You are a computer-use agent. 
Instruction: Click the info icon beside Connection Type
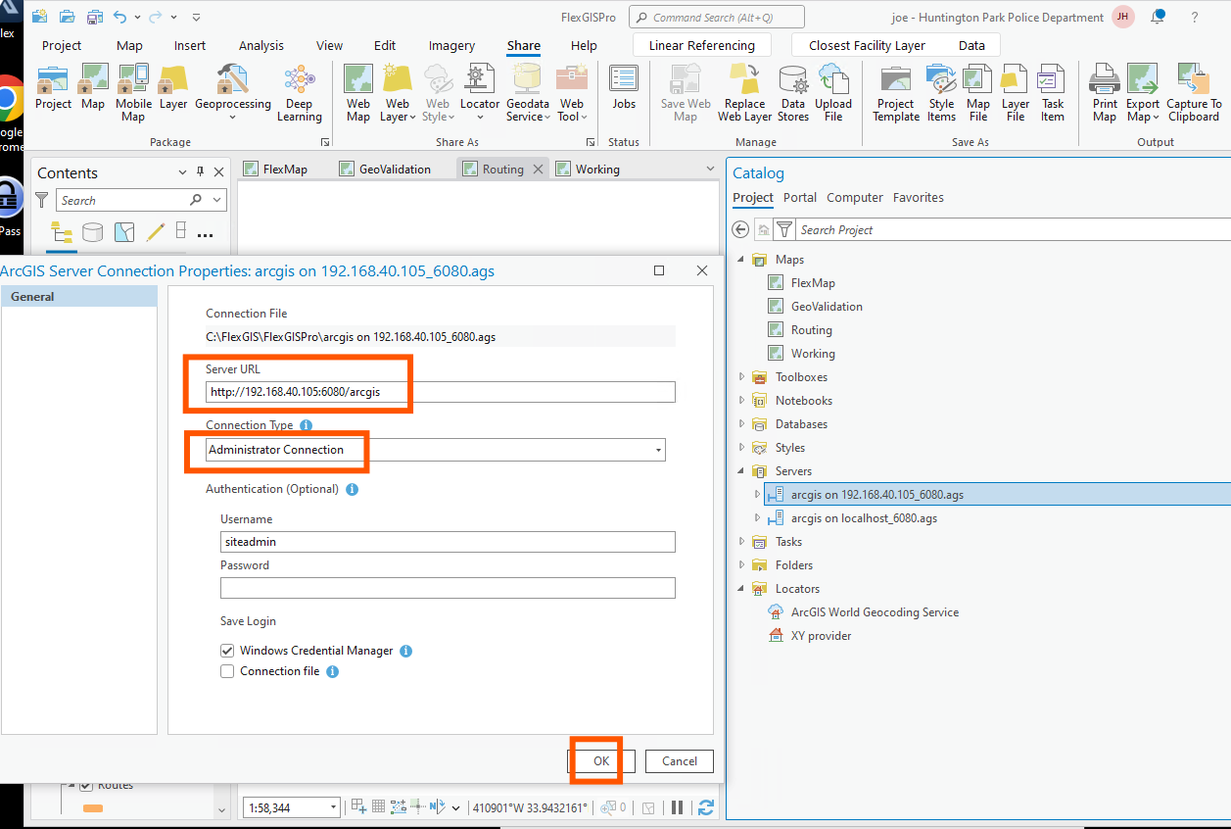point(306,425)
